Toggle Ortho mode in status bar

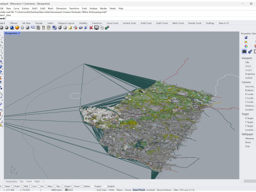click(x=111, y=190)
